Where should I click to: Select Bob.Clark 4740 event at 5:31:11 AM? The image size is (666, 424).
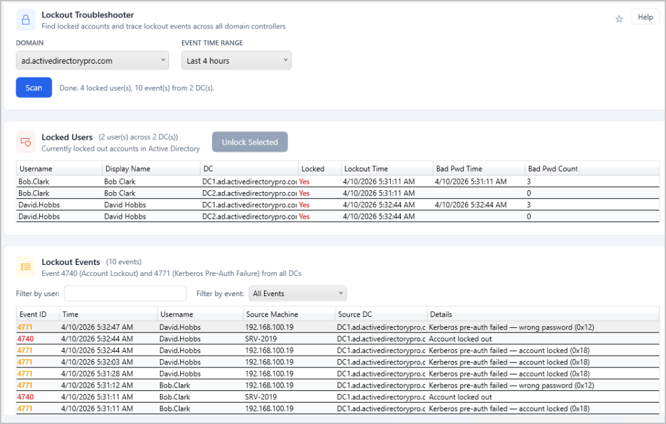click(x=338, y=397)
